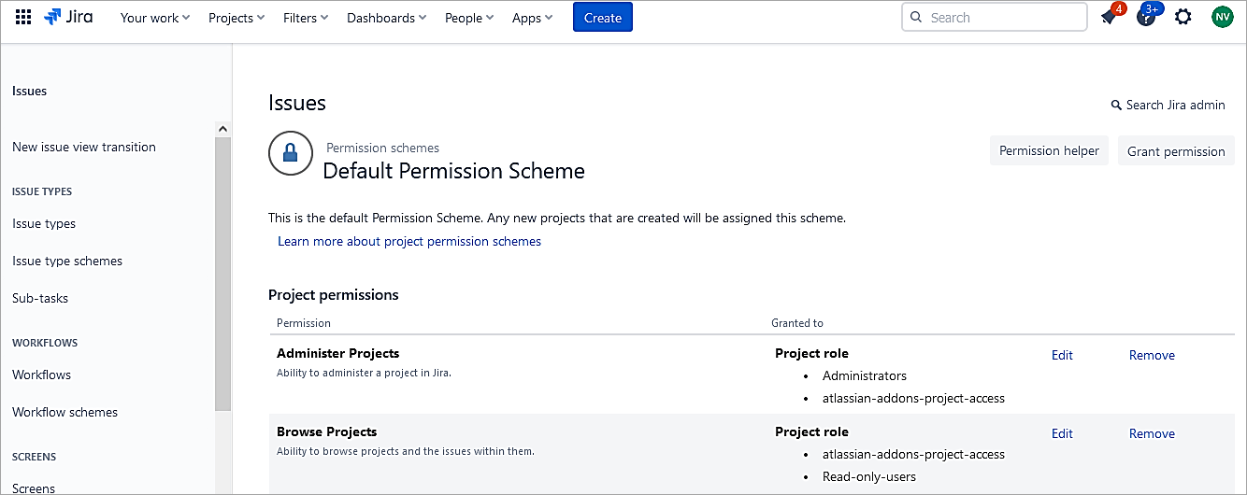The image size is (1247, 495).
Task: Expand the Projects dropdown menu
Action: (236, 18)
